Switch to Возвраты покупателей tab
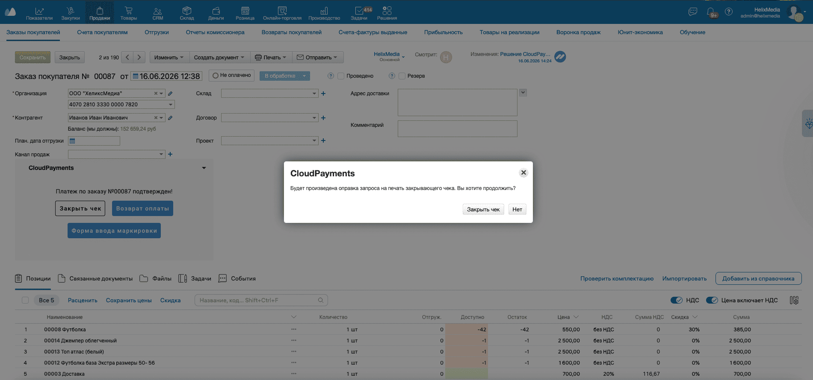 (292, 32)
